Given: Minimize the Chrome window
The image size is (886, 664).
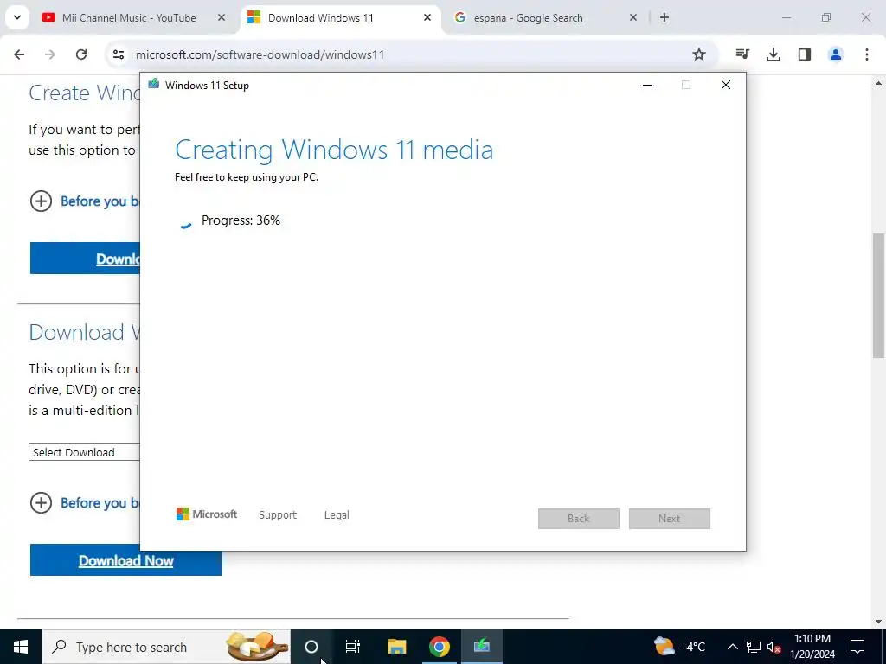Looking at the screenshot, I should click(x=786, y=18).
